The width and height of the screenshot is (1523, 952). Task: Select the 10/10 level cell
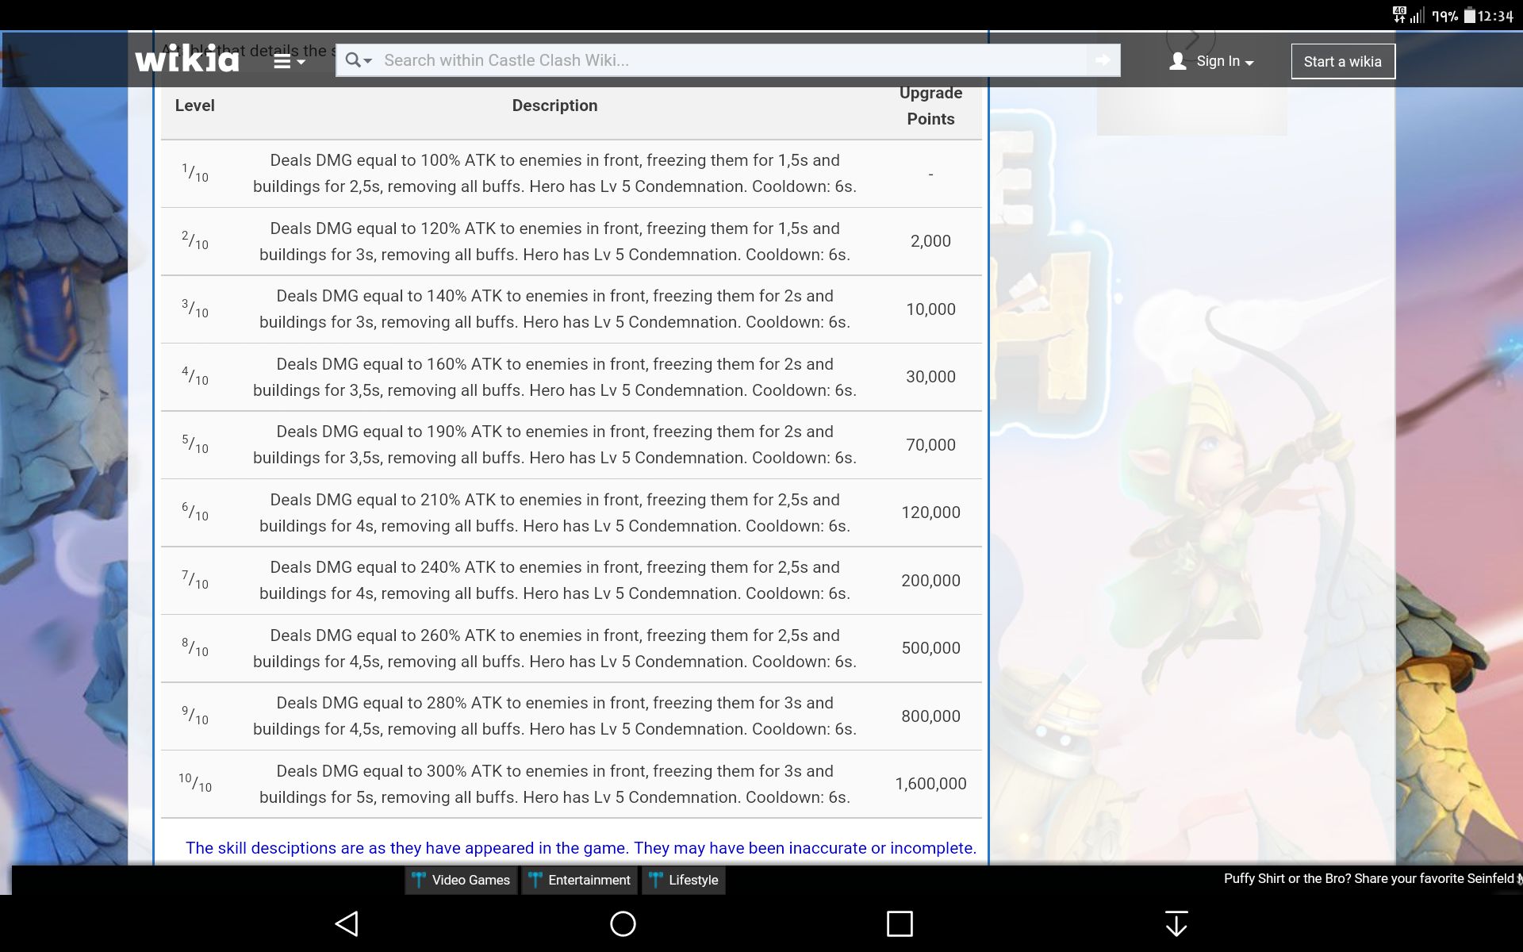pyautogui.click(x=195, y=783)
